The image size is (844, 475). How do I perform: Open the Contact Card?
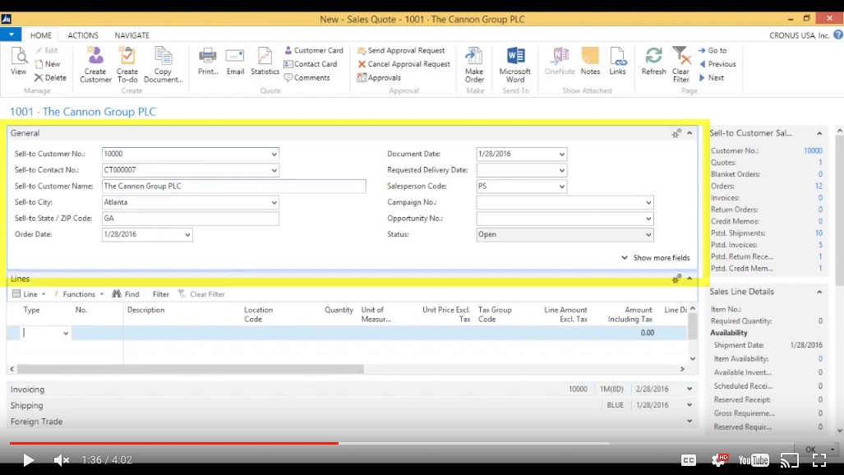coord(311,63)
